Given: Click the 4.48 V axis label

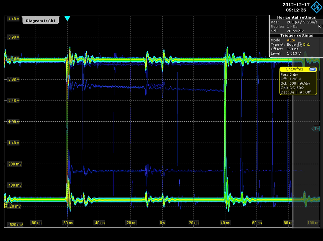Looking at the screenshot, I should click(x=14, y=19).
